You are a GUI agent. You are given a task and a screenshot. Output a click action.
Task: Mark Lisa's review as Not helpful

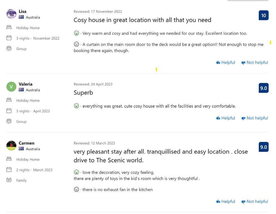coord(255,62)
